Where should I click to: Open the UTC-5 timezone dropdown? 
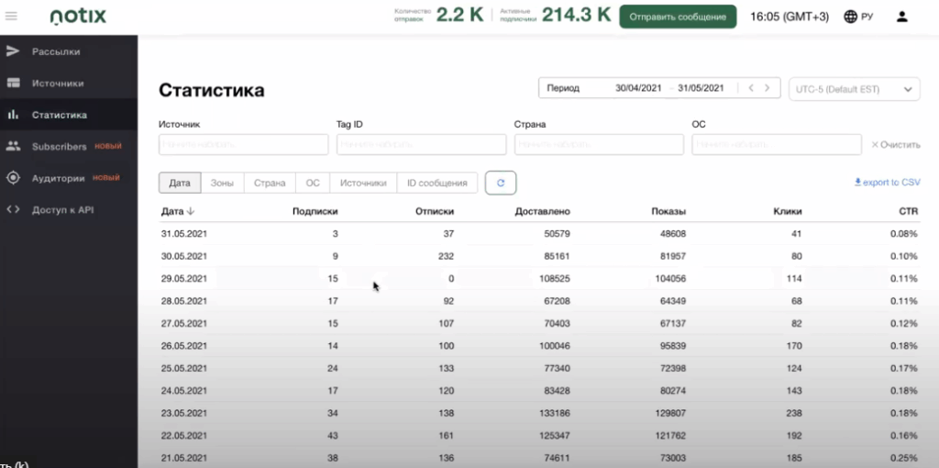click(x=855, y=89)
